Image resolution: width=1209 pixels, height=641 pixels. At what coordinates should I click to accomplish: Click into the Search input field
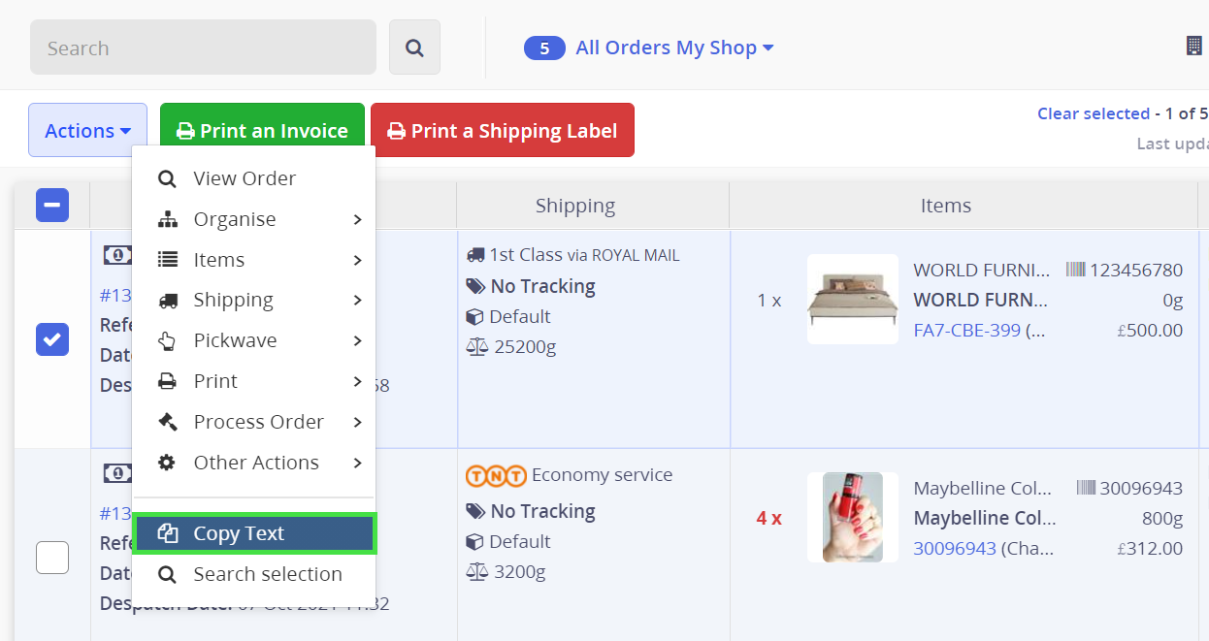tap(203, 48)
